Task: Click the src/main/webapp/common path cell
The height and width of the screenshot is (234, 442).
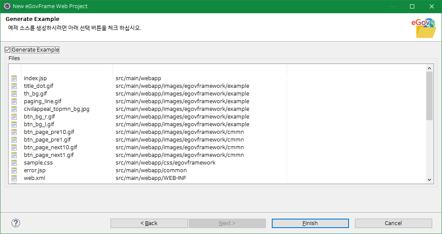Action: (x=151, y=170)
